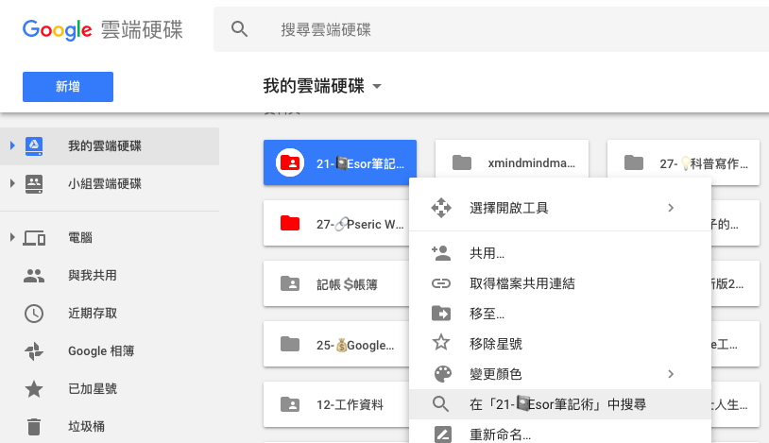
Task: Click the 垃圾桶 trash icon
Action: pos(34,426)
